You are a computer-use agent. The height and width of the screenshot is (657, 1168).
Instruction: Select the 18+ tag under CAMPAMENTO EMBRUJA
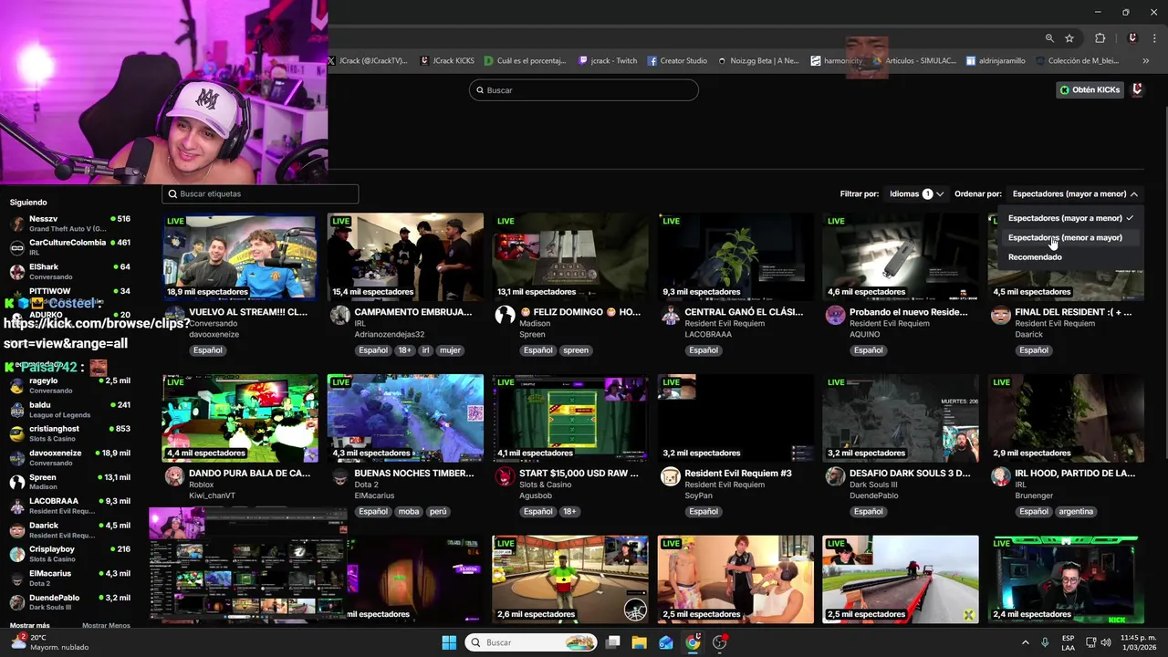pos(404,350)
